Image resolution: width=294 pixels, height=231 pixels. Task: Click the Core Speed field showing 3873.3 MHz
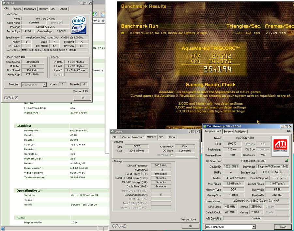tap(33, 62)
